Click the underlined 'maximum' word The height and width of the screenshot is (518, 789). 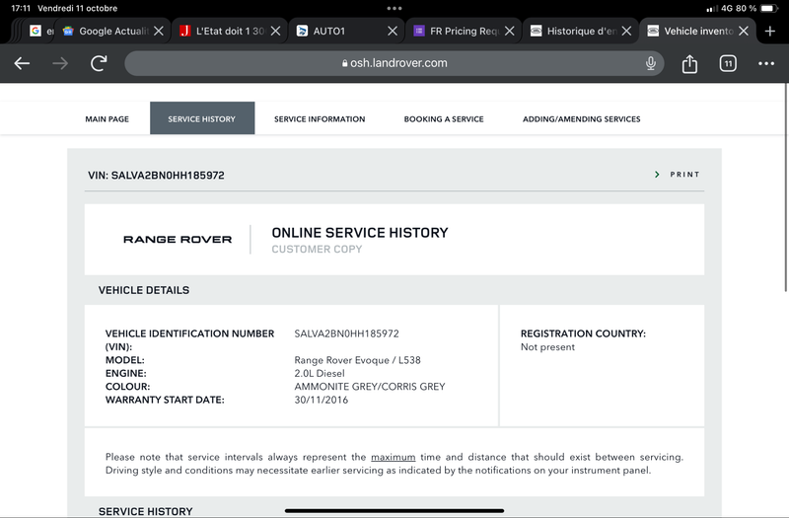click(393, 457)
